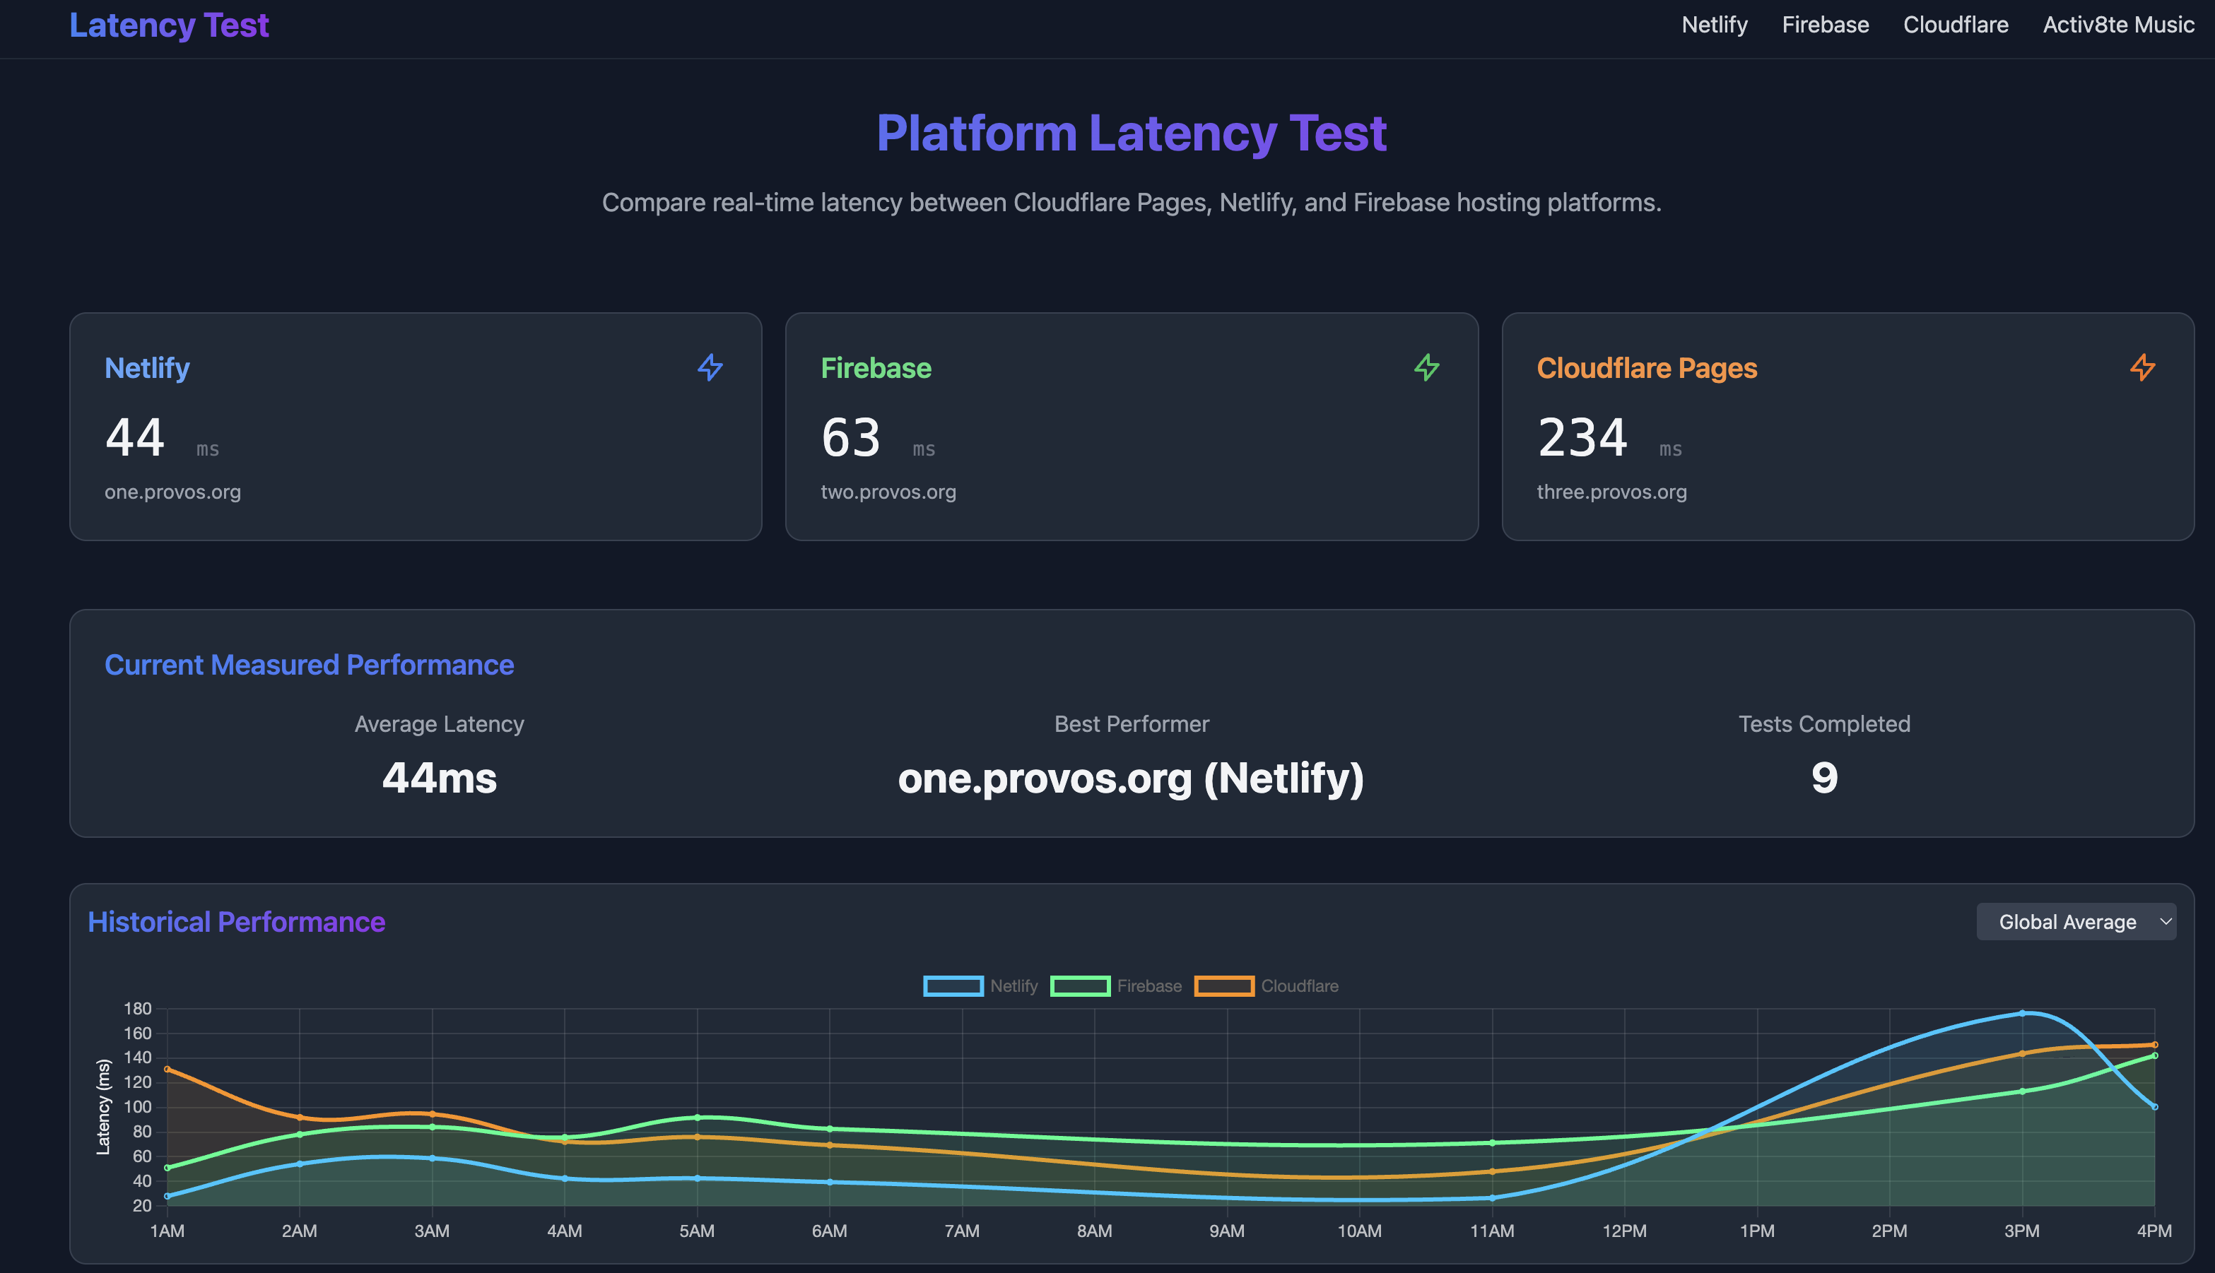This screenshot has width=2215, height=1273.
Task: Click the Netlify 4PM data point
Action: pos(2154,1107)
